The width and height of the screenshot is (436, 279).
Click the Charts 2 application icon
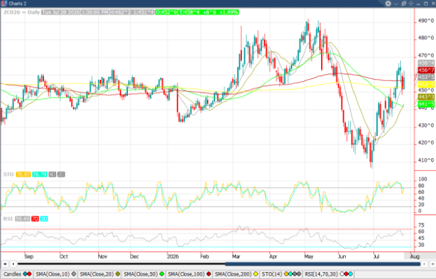click(x=3, y=3)
